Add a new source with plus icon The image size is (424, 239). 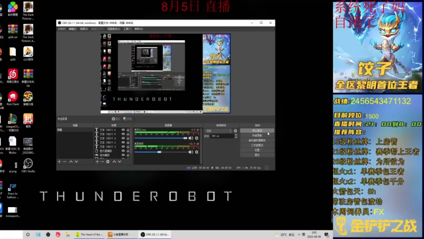click(97, 161)
